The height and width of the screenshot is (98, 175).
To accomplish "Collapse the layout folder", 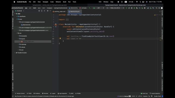I will pos(18,39).
